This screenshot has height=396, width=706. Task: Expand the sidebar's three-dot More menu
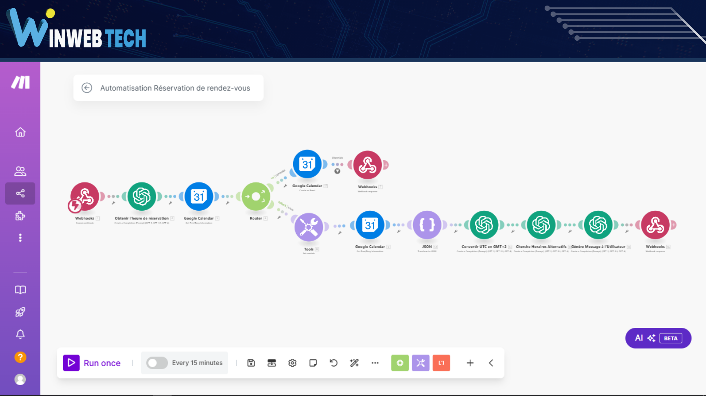pyautogui.click(x=20, y=238)
